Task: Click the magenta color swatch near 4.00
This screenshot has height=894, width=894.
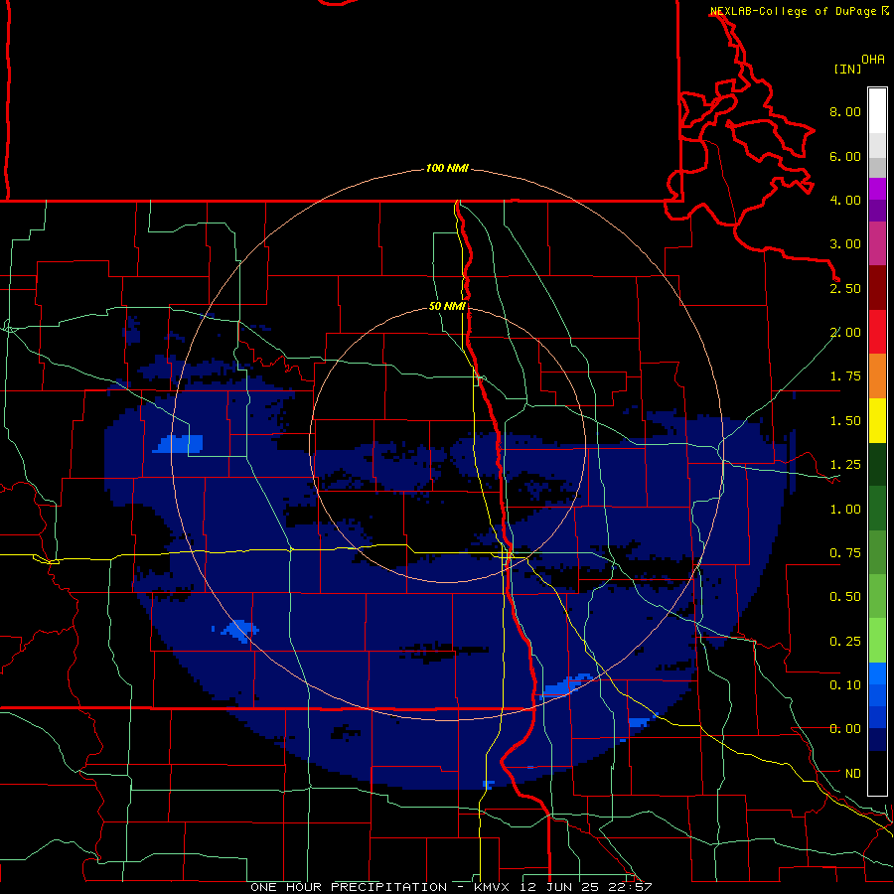Action: 877,189
